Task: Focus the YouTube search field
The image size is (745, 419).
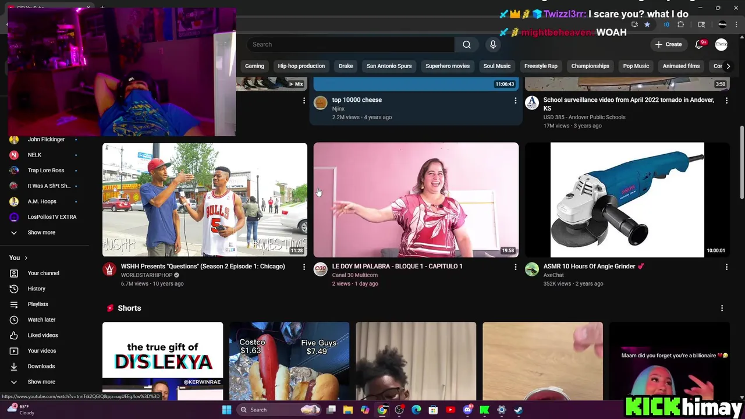Action: tap(350, 45)
